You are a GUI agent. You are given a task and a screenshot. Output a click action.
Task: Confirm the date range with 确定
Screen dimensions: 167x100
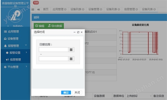(x=66, y=92)
